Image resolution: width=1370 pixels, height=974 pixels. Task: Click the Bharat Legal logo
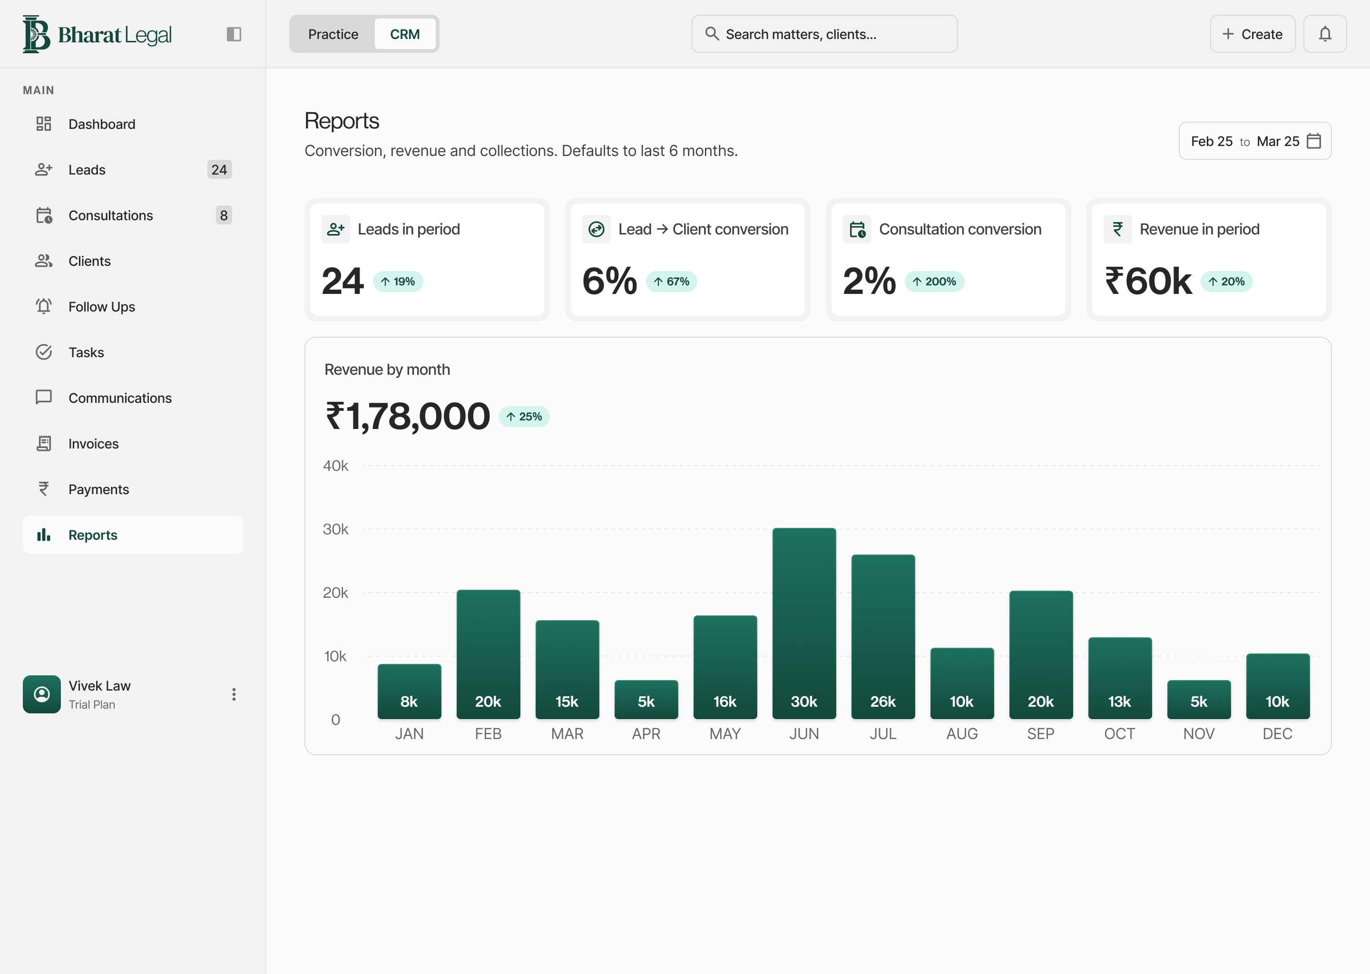pyautogui.click(x=97, y=34)
